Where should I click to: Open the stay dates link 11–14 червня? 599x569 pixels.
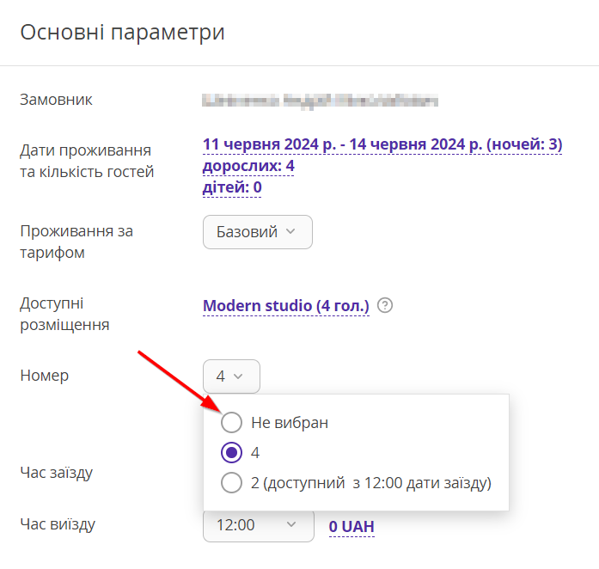pyautogui.click(x=382, y=144)
